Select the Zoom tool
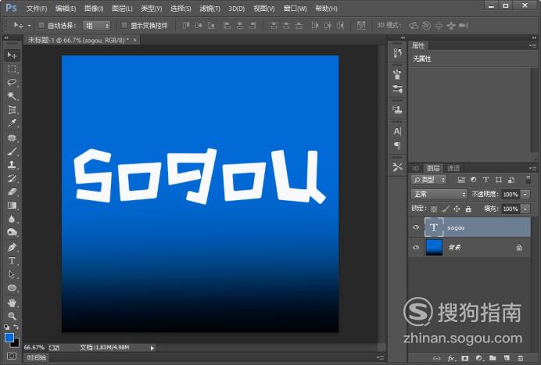The image size is (541, 365). (x=12, y=316)
